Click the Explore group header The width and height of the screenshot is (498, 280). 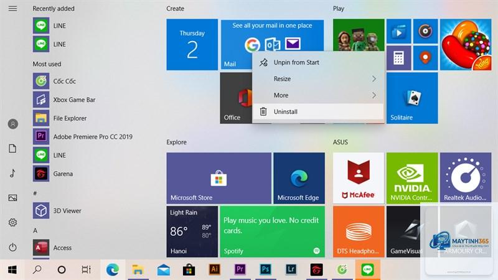177,142
